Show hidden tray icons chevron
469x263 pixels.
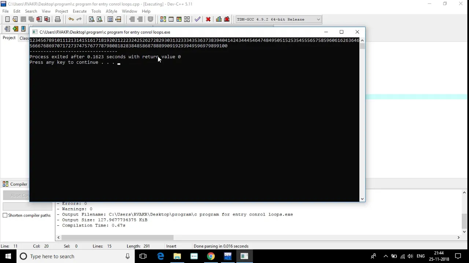pos(385,256)
